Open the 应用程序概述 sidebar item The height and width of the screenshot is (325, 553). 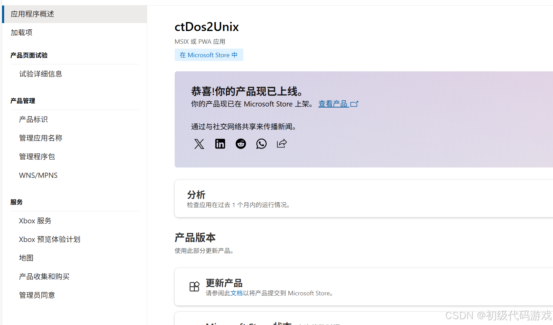(74, 14)
